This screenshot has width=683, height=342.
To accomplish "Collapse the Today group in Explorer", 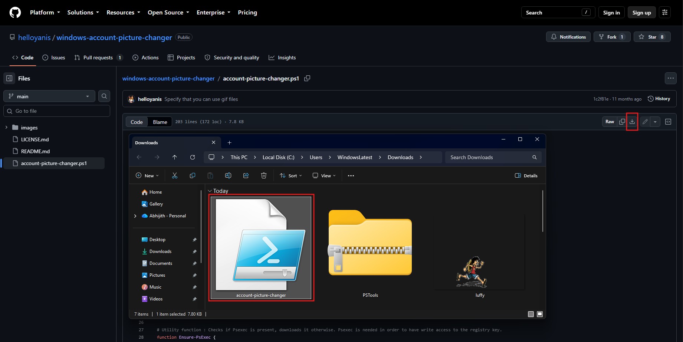I will 210,191.
